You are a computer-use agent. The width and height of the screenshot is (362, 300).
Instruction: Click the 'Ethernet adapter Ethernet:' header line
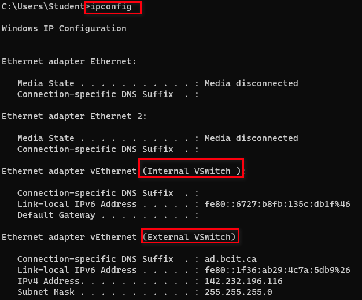click(69, 61)
